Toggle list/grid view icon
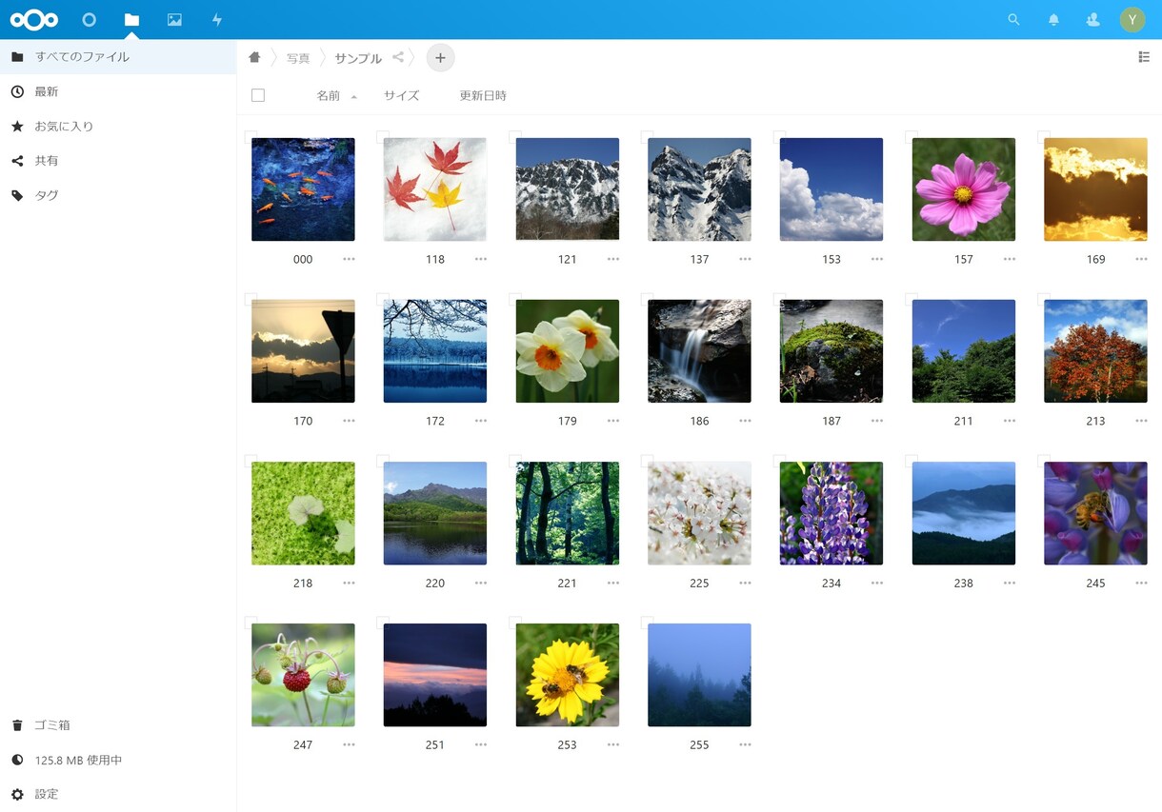 click(1144, 57)
